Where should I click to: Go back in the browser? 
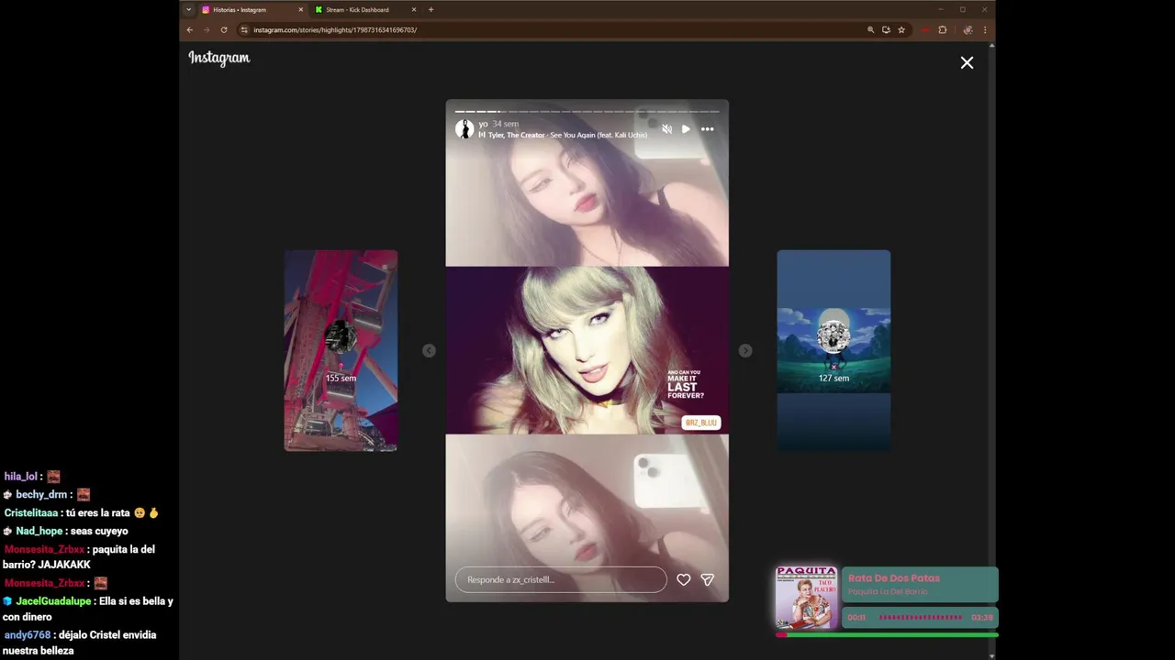(190, 29)
